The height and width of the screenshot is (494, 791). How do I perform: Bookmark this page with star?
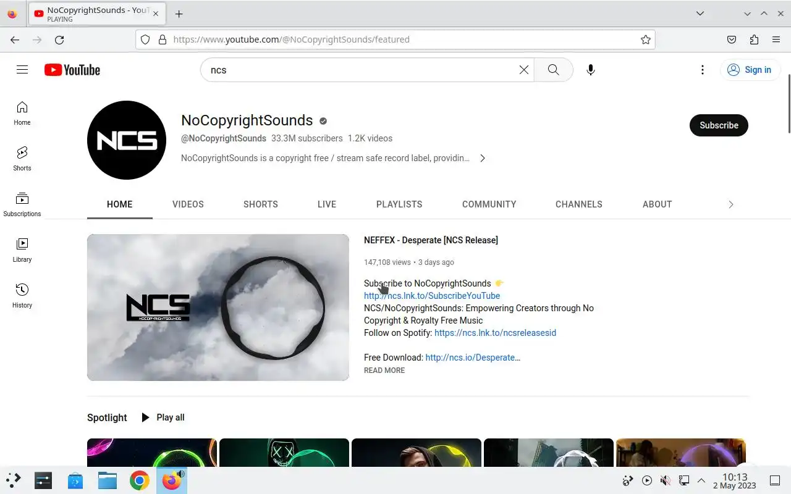point(646,40)
